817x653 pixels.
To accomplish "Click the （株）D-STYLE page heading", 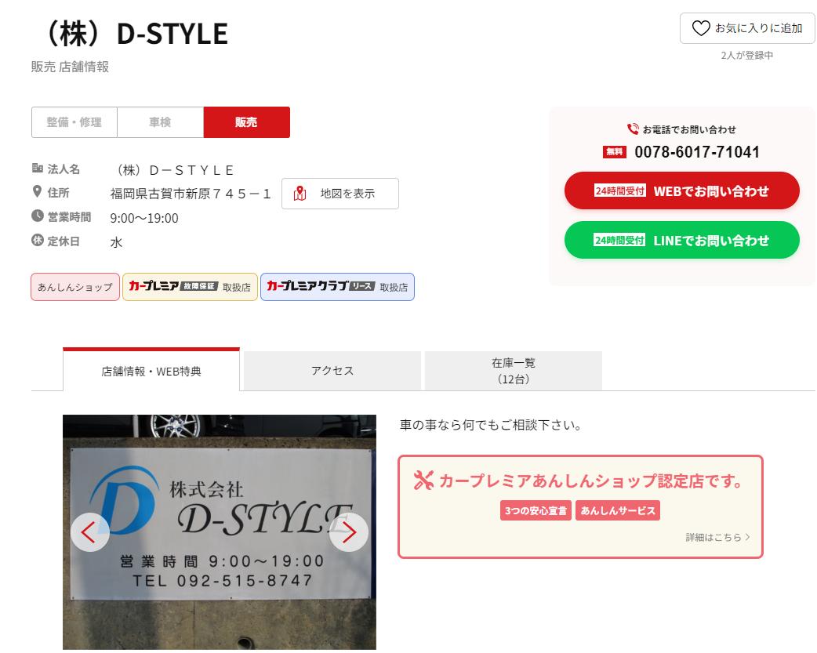I will (136, 34).
